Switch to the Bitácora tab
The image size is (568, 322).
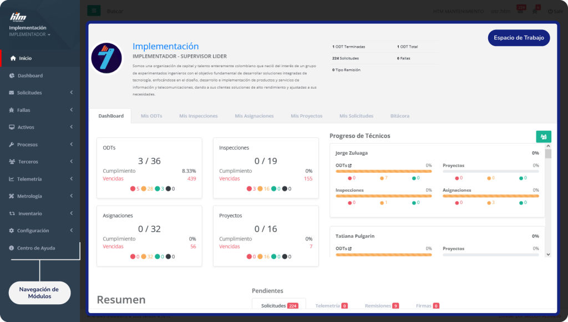399,116
